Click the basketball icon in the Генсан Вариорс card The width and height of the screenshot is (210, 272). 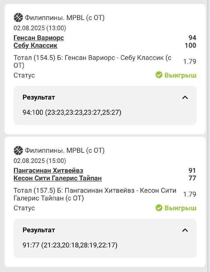pos(18,17)
